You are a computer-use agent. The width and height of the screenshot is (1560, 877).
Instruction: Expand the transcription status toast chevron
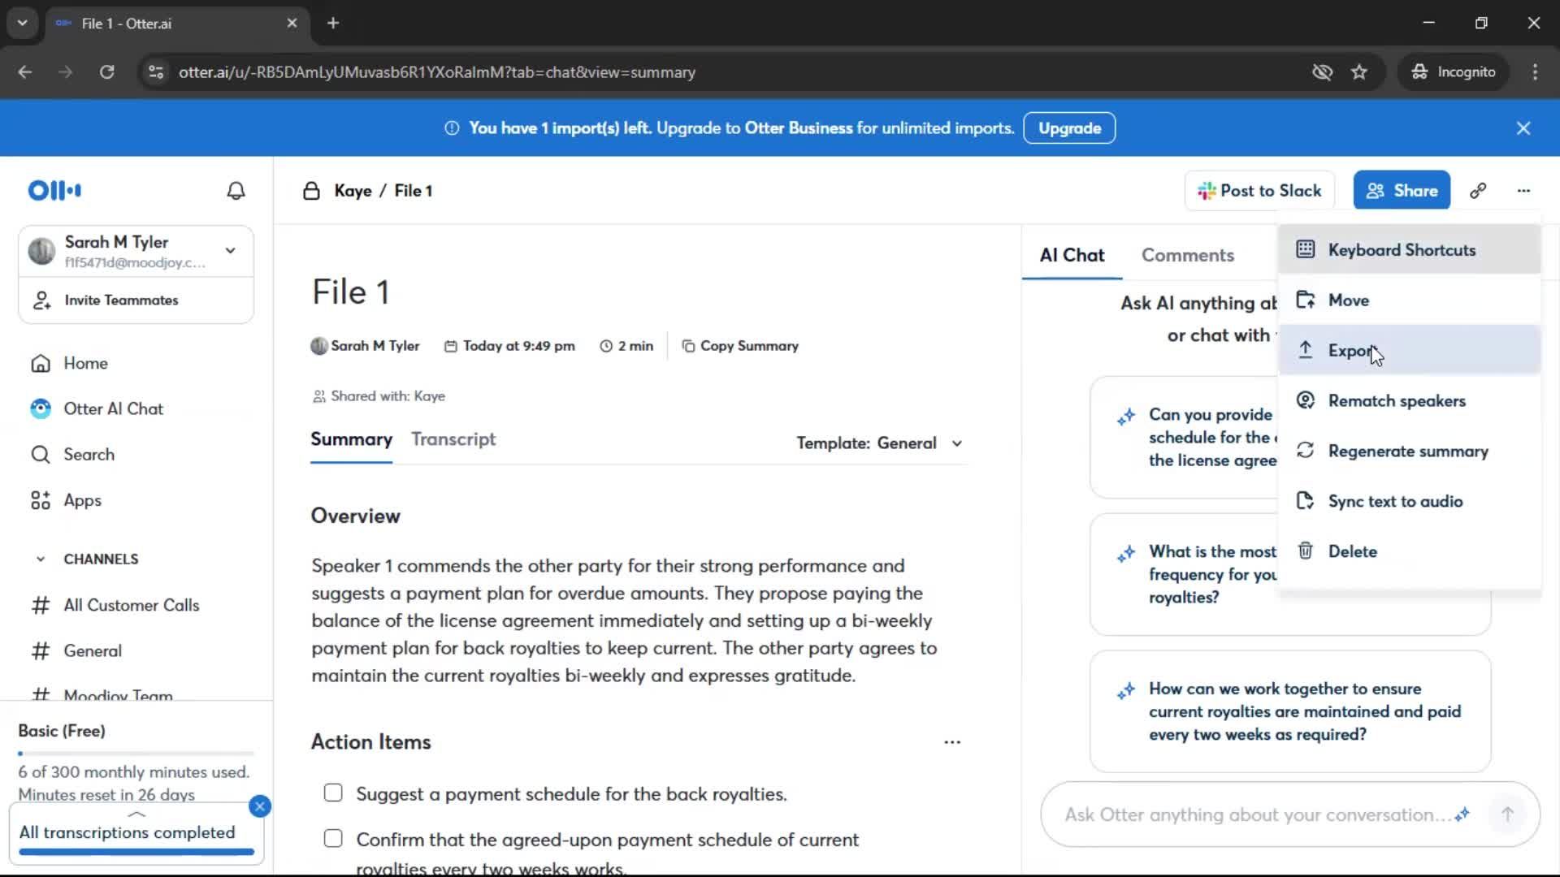pyautogui.click(x=136, y=813)
